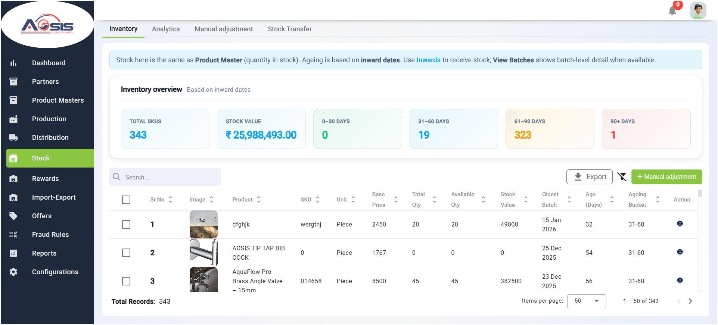Select the checkbox for row 1 dfghjk
Screen dimensions: 718x325
126,225
